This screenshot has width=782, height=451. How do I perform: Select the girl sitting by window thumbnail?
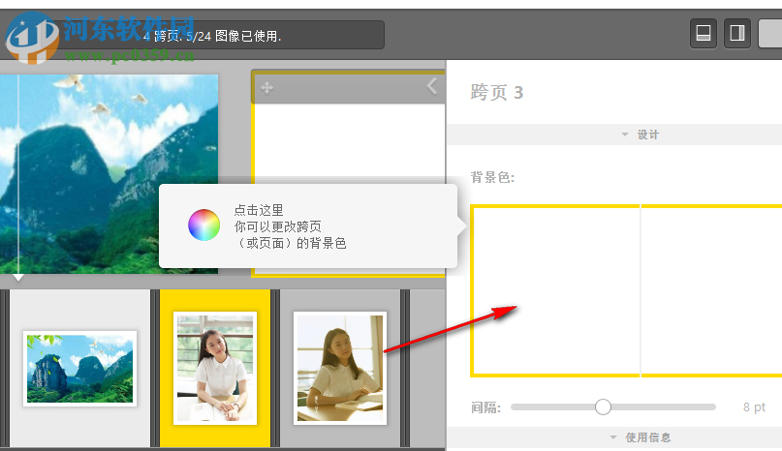pyautogui.click(x=339, y=369)
